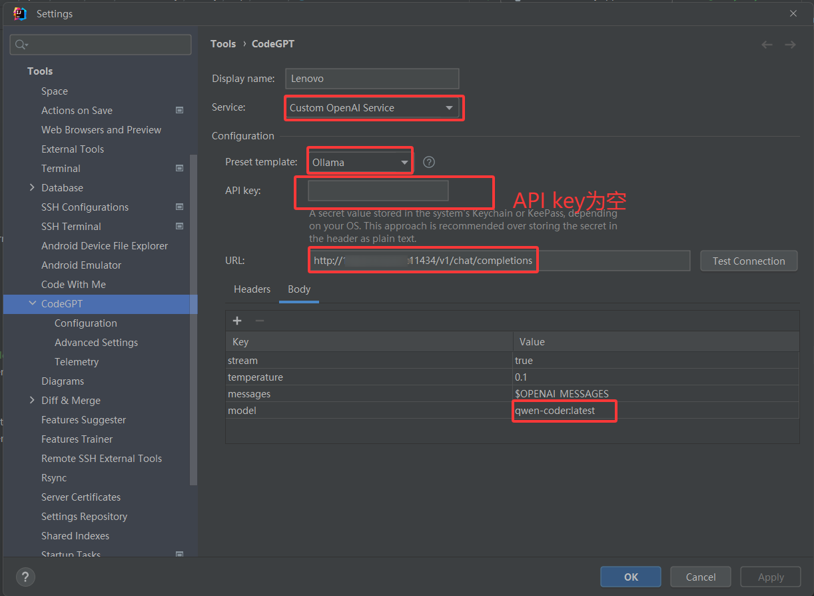Select the model key cell
The height and width of the screenshot is (596, 814).
369,410
